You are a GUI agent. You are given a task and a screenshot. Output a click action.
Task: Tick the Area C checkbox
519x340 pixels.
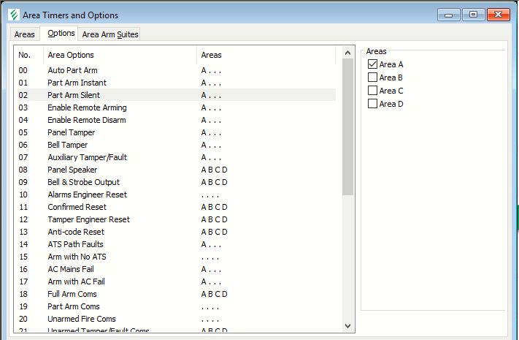click(x=373, y=91)
